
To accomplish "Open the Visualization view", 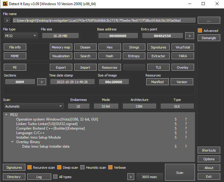I will (x=61, y=56).
